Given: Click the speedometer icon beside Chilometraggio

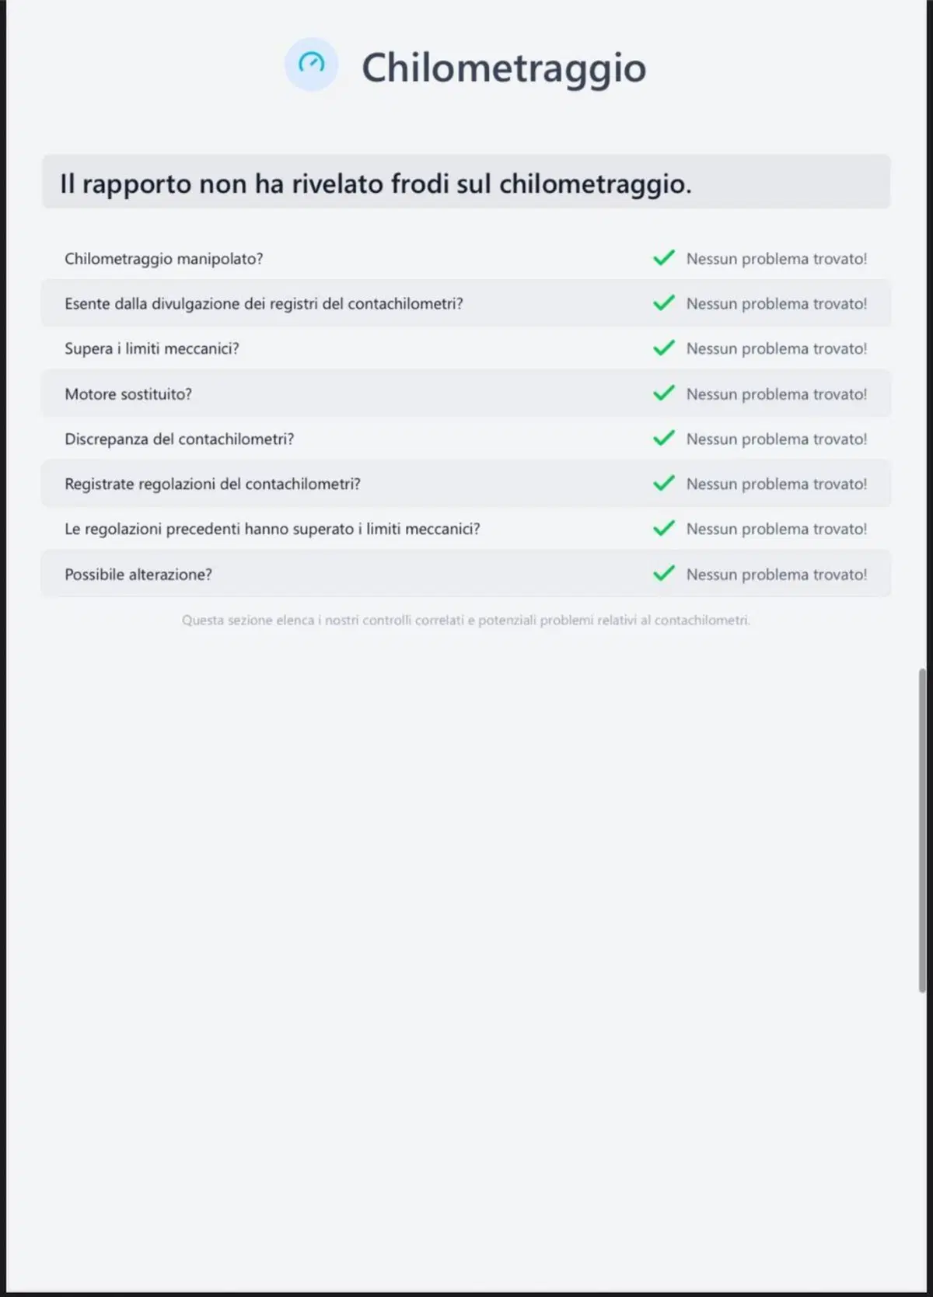Looking at the screenshot, I should [311, 65].
